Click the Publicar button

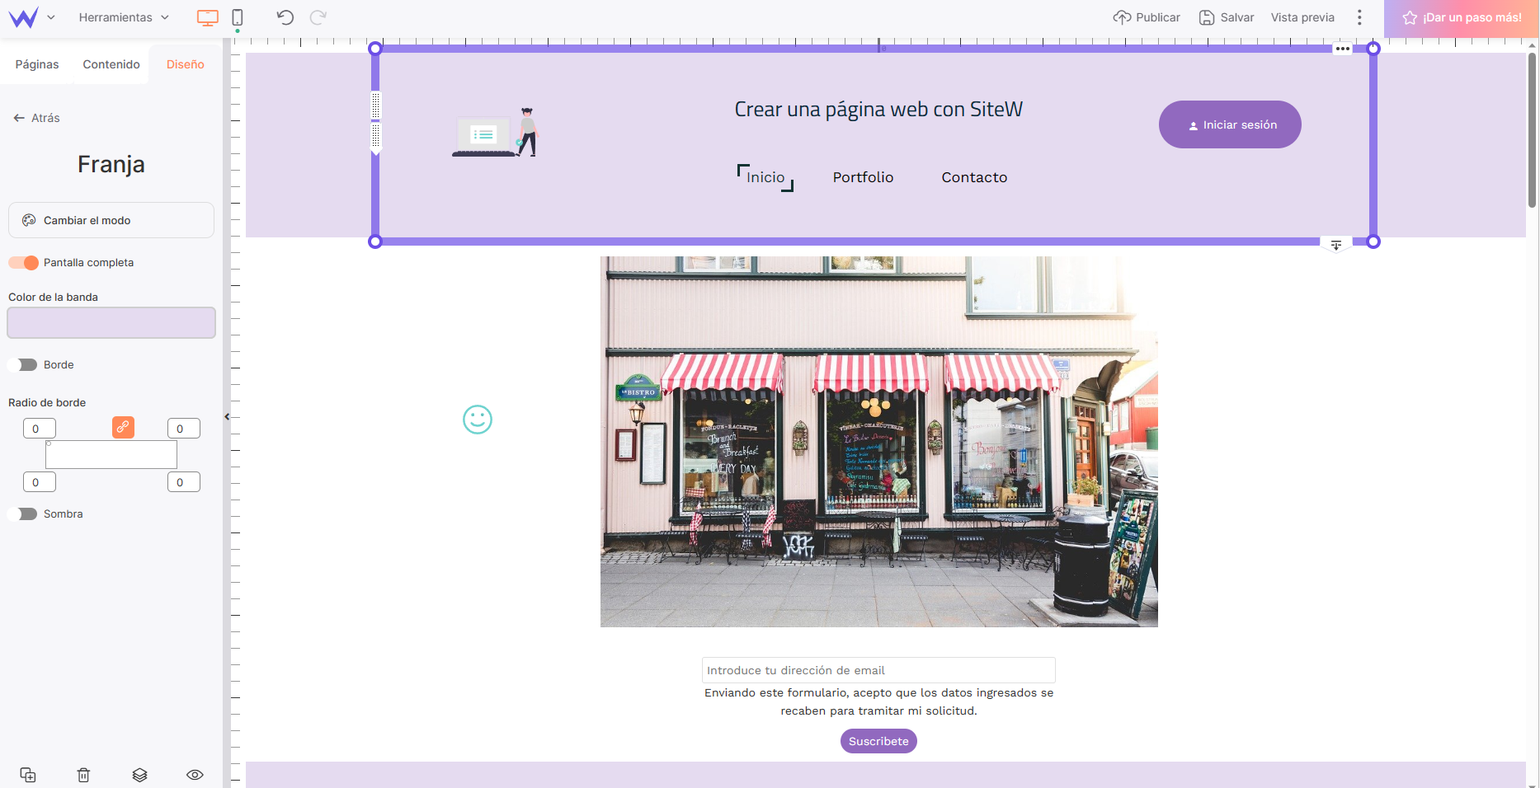pos(1147,17)
